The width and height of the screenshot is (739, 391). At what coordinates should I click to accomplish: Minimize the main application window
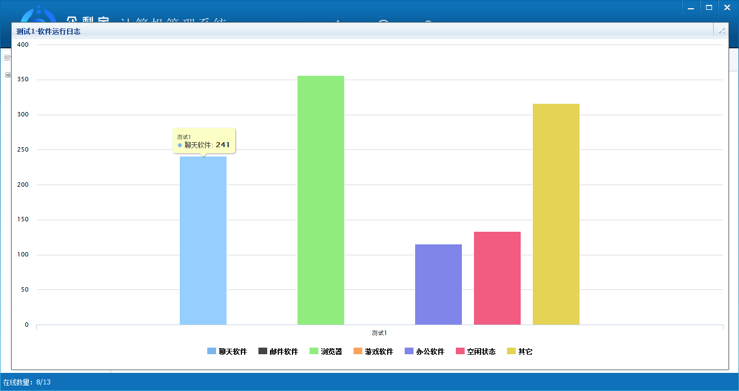pos(691,7)
